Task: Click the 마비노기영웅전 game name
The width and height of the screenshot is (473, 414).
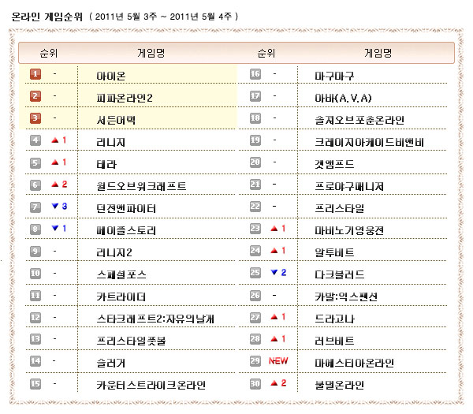Action: pos(349,230)
